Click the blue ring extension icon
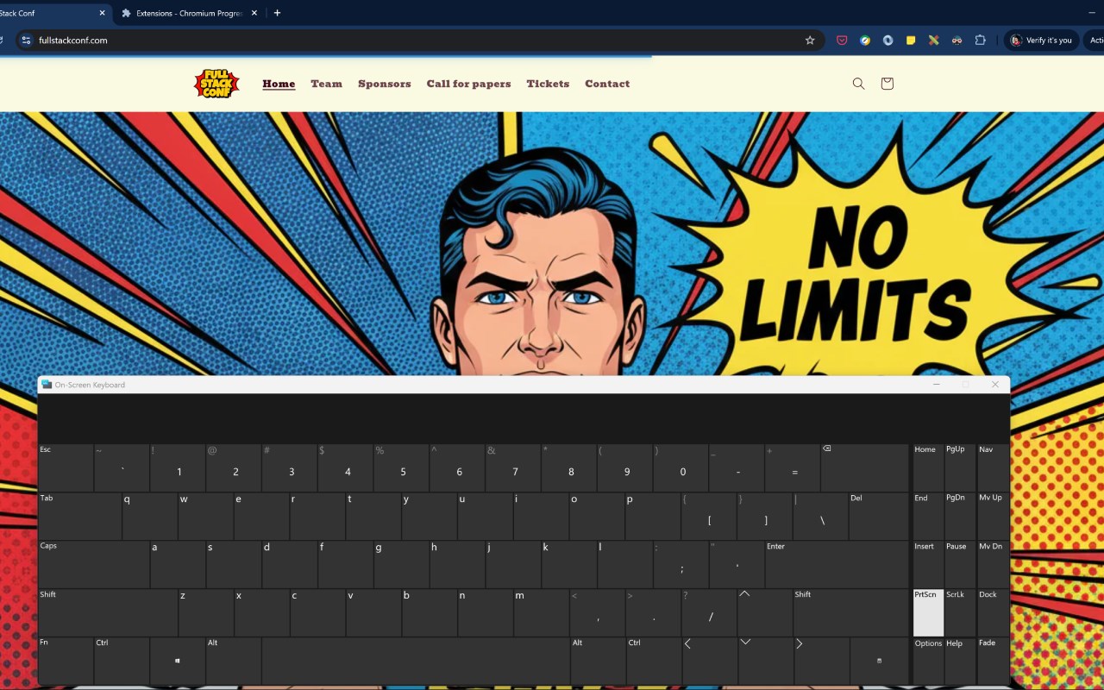 (x=888, y=41)
